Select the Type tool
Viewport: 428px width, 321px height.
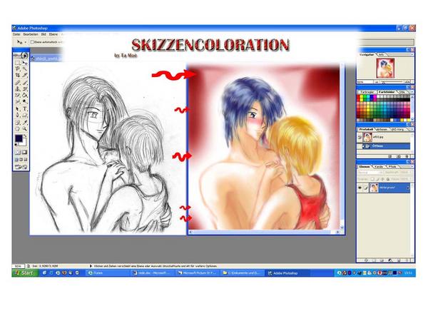click(24, 108)
